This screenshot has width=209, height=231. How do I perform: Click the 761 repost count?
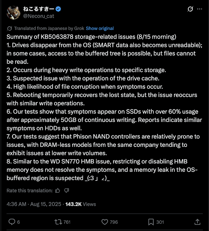click(x=67, y=222)
